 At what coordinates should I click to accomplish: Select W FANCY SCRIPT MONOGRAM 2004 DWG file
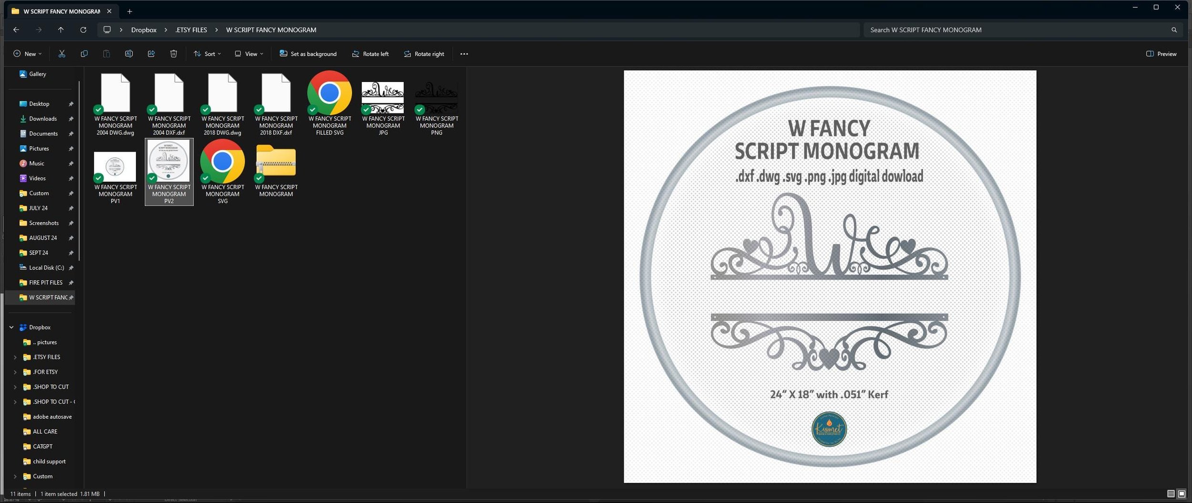(x=115, y=104)
